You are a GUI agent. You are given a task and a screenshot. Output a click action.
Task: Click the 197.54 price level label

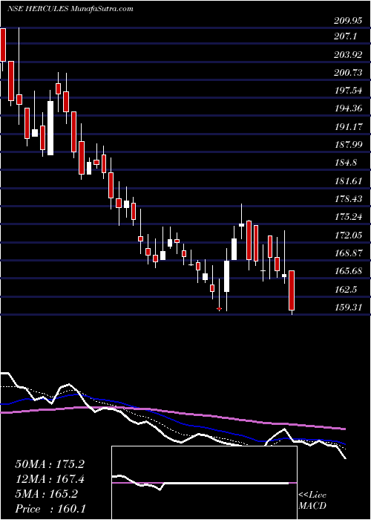[x=348, y=91]
